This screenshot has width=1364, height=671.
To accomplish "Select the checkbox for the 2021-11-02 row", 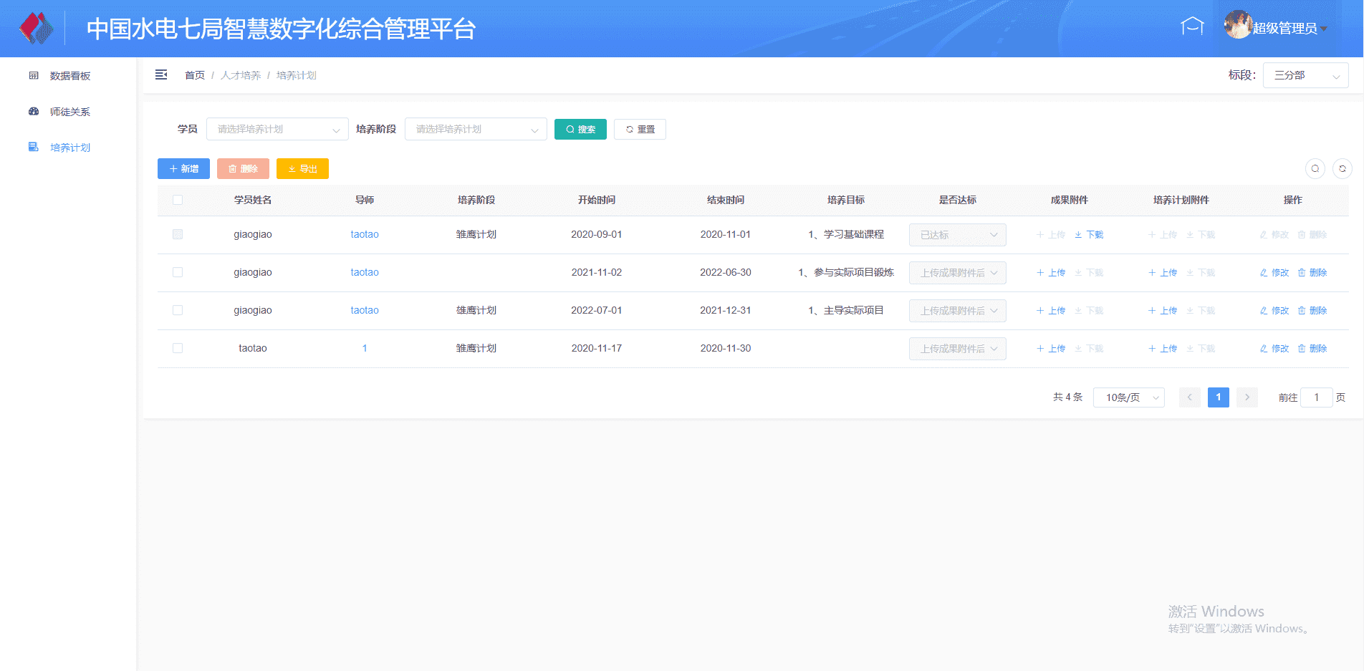I will coord(178,272).
